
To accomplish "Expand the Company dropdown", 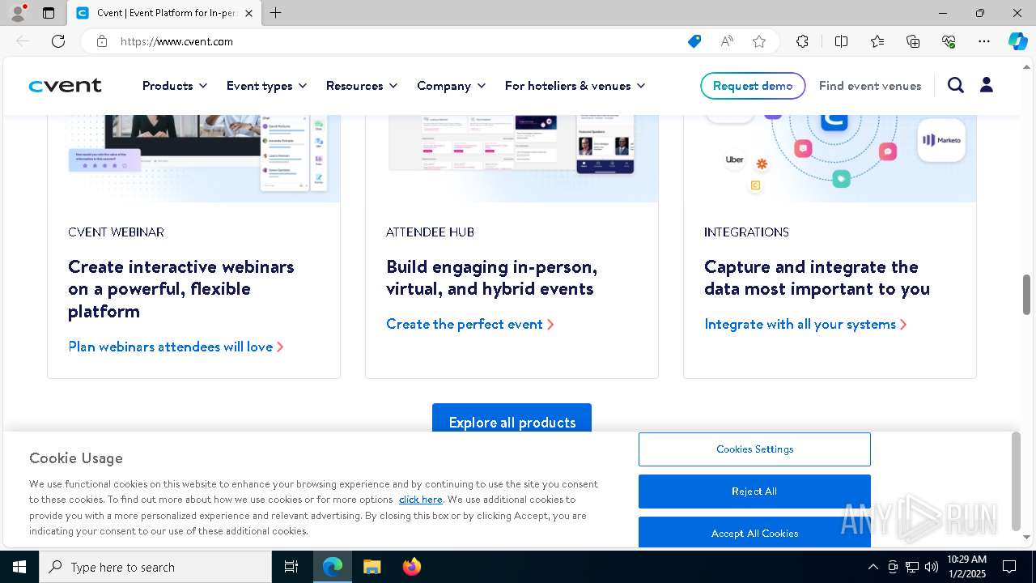I will 451,86.
